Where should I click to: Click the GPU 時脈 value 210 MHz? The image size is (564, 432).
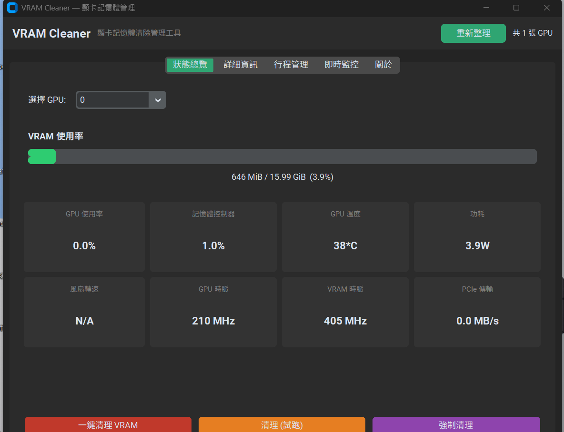pos(213,321)
